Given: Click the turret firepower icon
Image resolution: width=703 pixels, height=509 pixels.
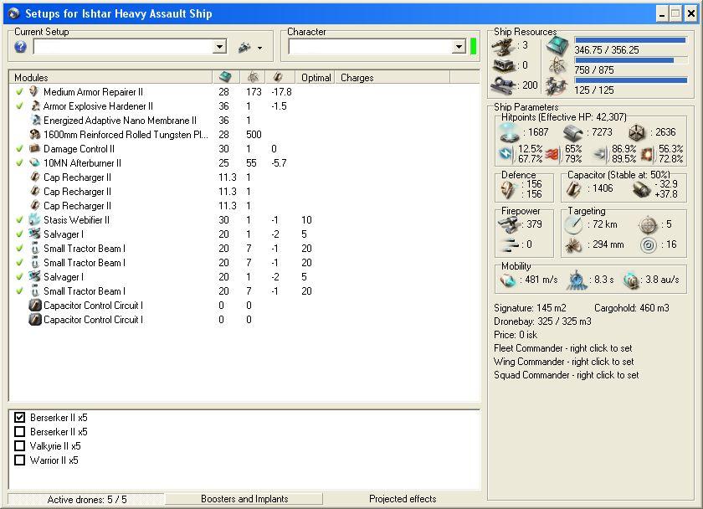Looking at the screenshot, I should 509,224.
